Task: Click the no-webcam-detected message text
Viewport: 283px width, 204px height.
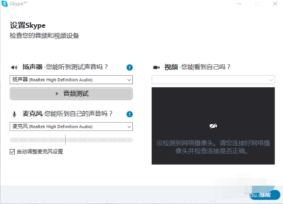Action: point(213,147)
